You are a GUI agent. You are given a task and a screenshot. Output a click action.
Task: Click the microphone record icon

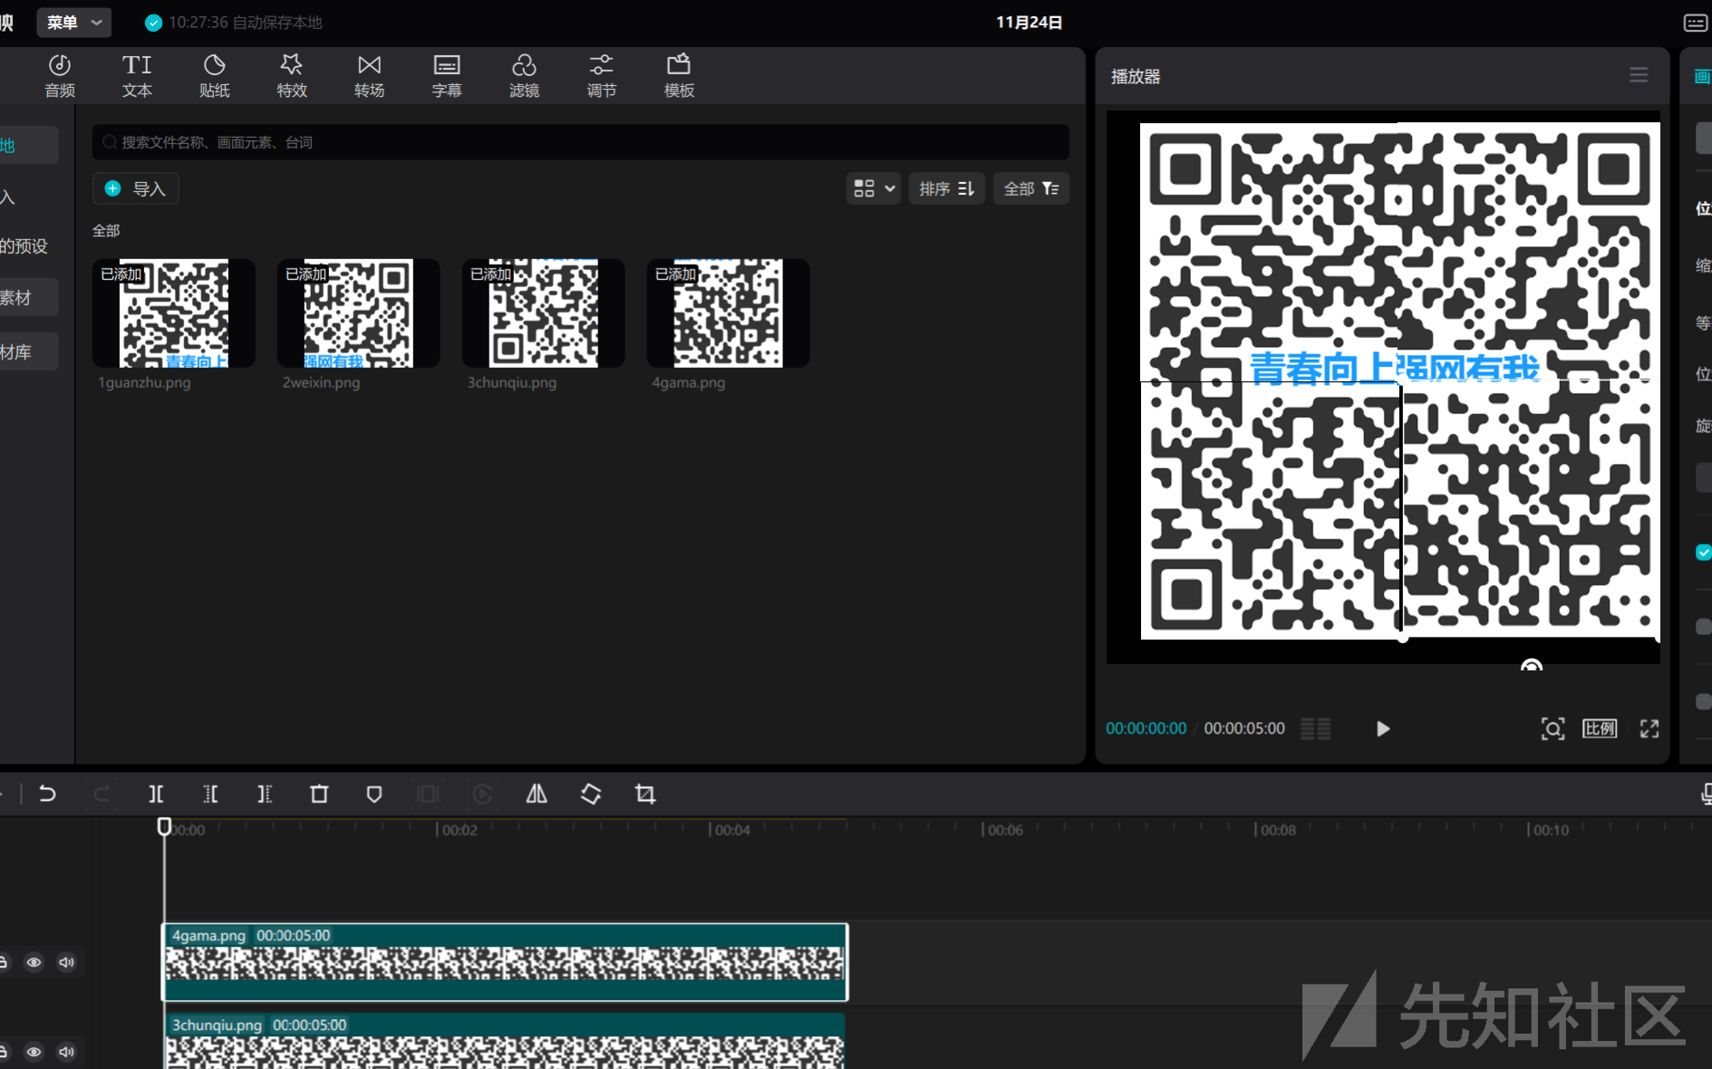pyautogui.click(x=1706, y=795)
